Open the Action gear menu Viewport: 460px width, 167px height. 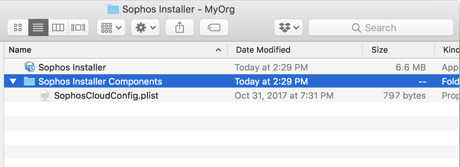point(145,27)
